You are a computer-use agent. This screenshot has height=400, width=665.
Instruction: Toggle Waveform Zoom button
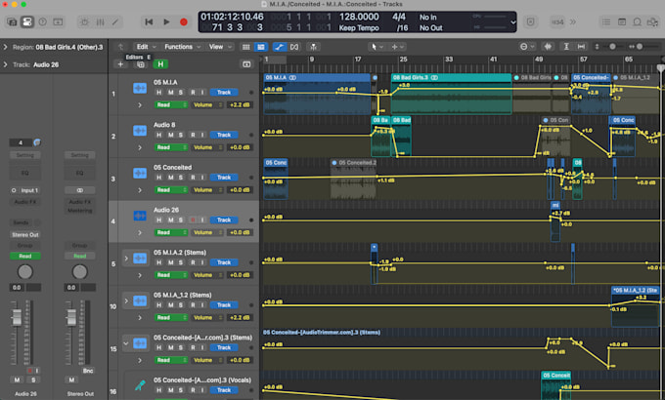548,47
